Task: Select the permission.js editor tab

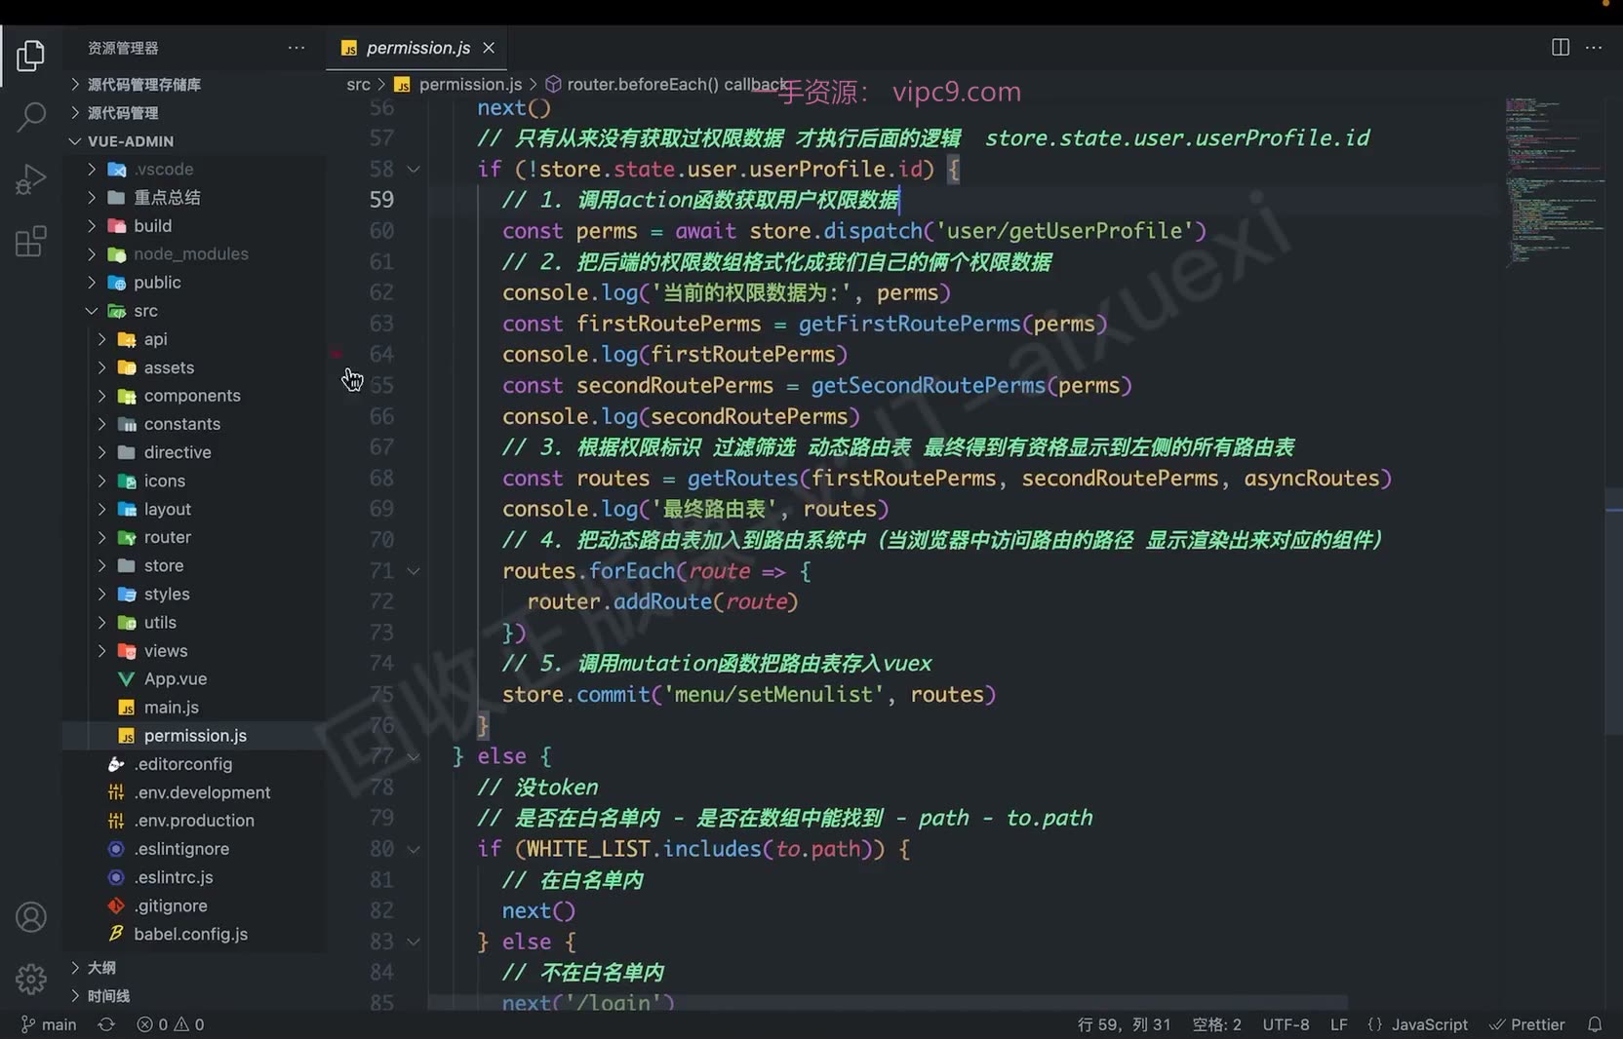Action: click(x=417, y=48)
